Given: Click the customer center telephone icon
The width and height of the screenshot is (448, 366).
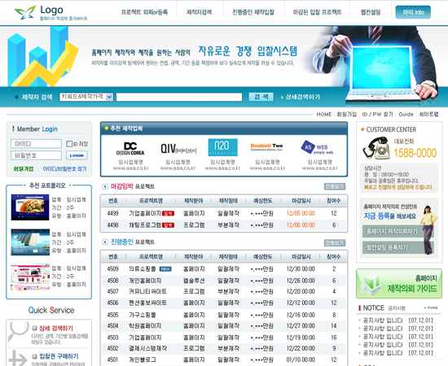Looking at the screenshot, I should coord(376,148).
